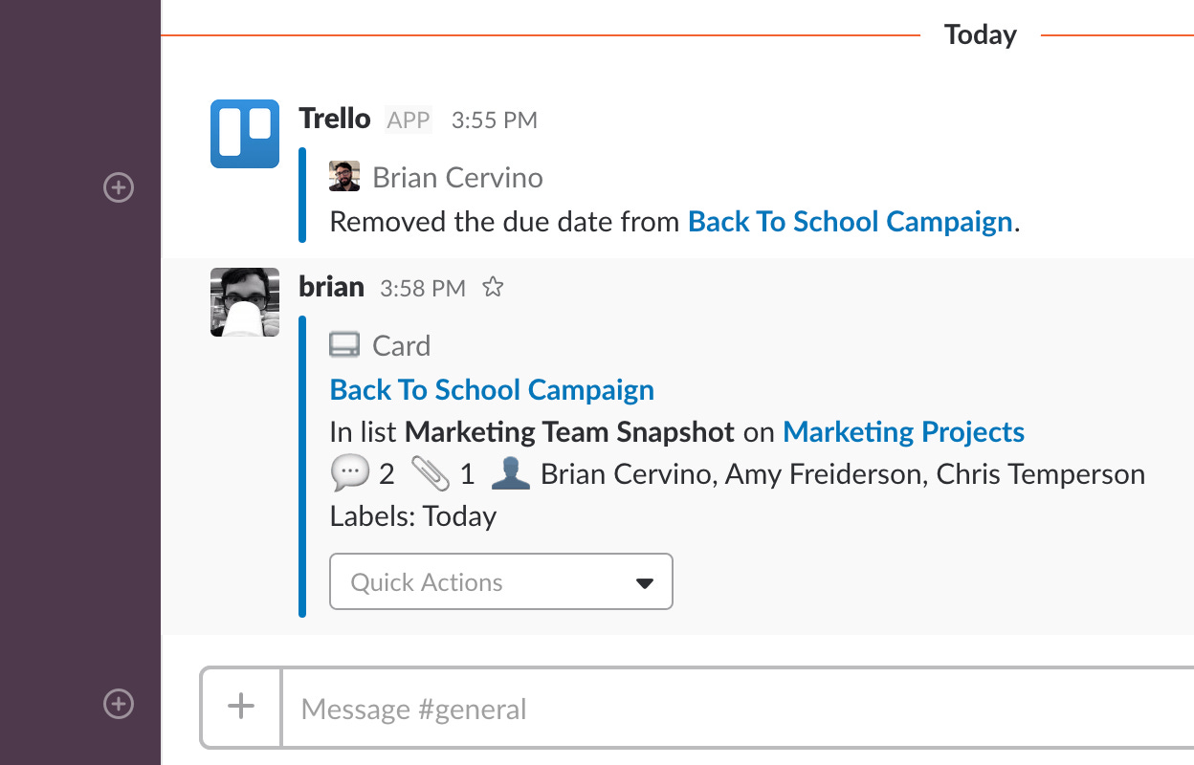The height and width of the screenshot is (765, 1194).
Task: Click the APP badge next to Trello
Action: pos(408,120)
